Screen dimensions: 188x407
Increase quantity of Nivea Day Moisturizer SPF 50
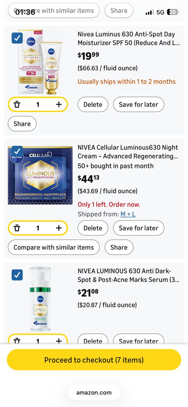pyautogui.click(x=59, y=104)
